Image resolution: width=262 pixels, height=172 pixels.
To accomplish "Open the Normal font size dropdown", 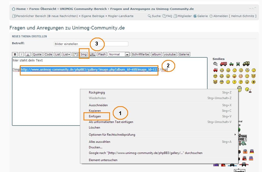I will click(x=119, y=54).
